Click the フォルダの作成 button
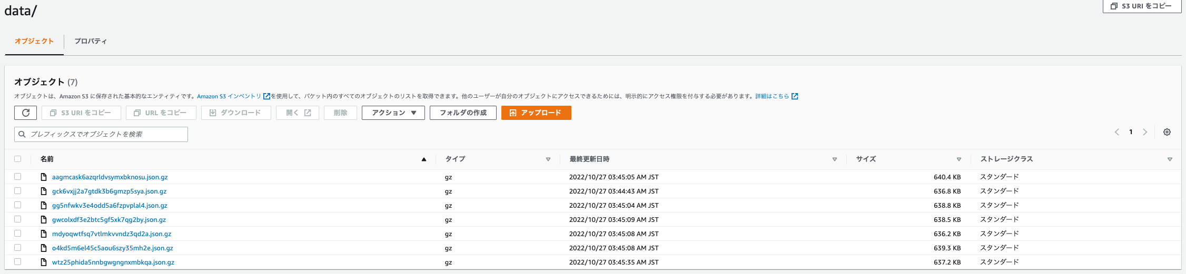1186x274 pixels. [x=463, y=113]
